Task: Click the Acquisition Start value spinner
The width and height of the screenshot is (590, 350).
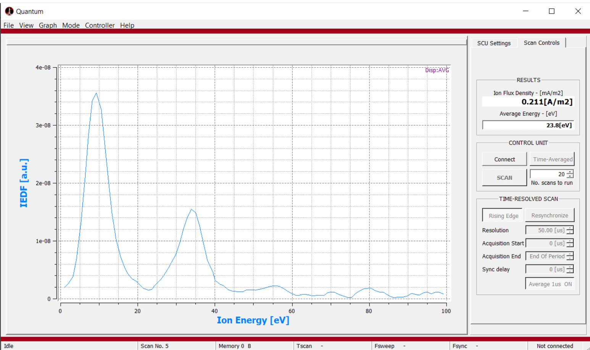Action: tap(546, 243)
